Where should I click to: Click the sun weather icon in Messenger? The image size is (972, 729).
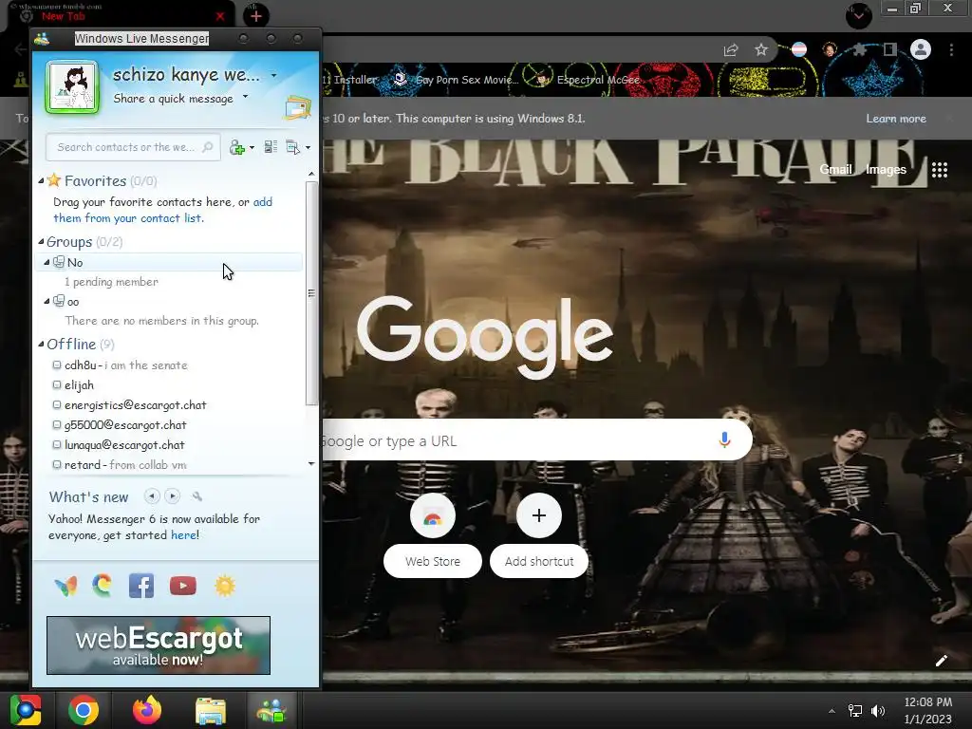225,586
